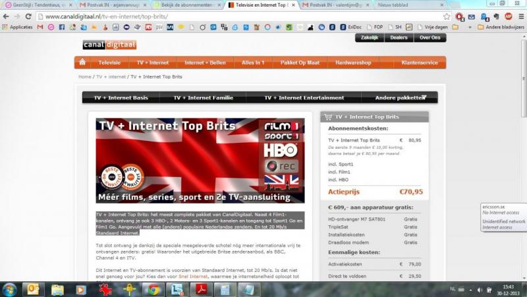The width and height of the screenshot is (527, 297).
Task: Close the Televisie en Internet Top tab
Action: coord(293,5)
